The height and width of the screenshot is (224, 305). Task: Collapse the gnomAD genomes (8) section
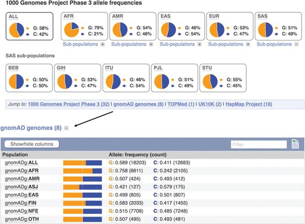[x=67, y=128]
